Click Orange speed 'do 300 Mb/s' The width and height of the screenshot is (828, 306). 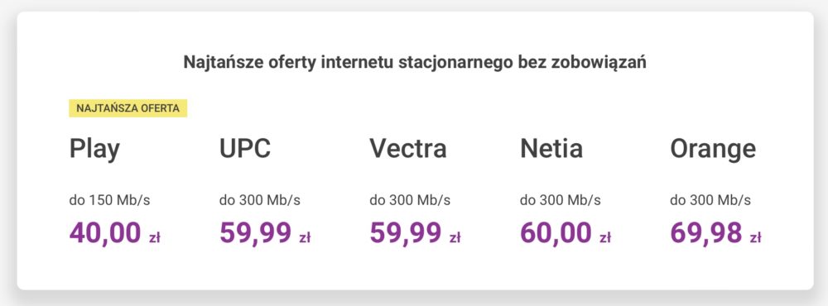click(710, 200)
